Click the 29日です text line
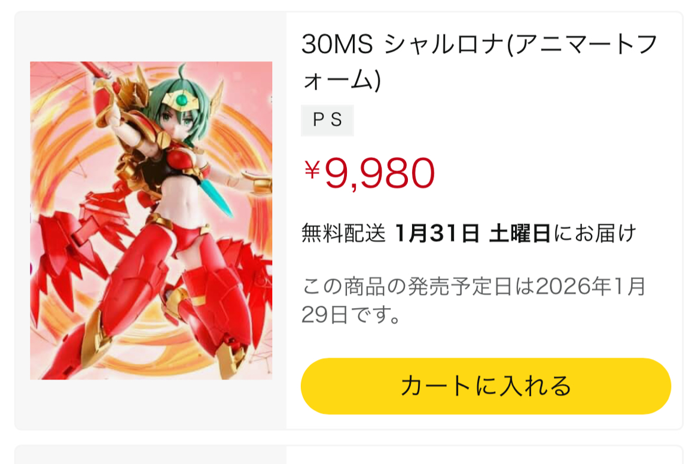Viewport: 698px width, 464px height. click(x=351, y=315)
